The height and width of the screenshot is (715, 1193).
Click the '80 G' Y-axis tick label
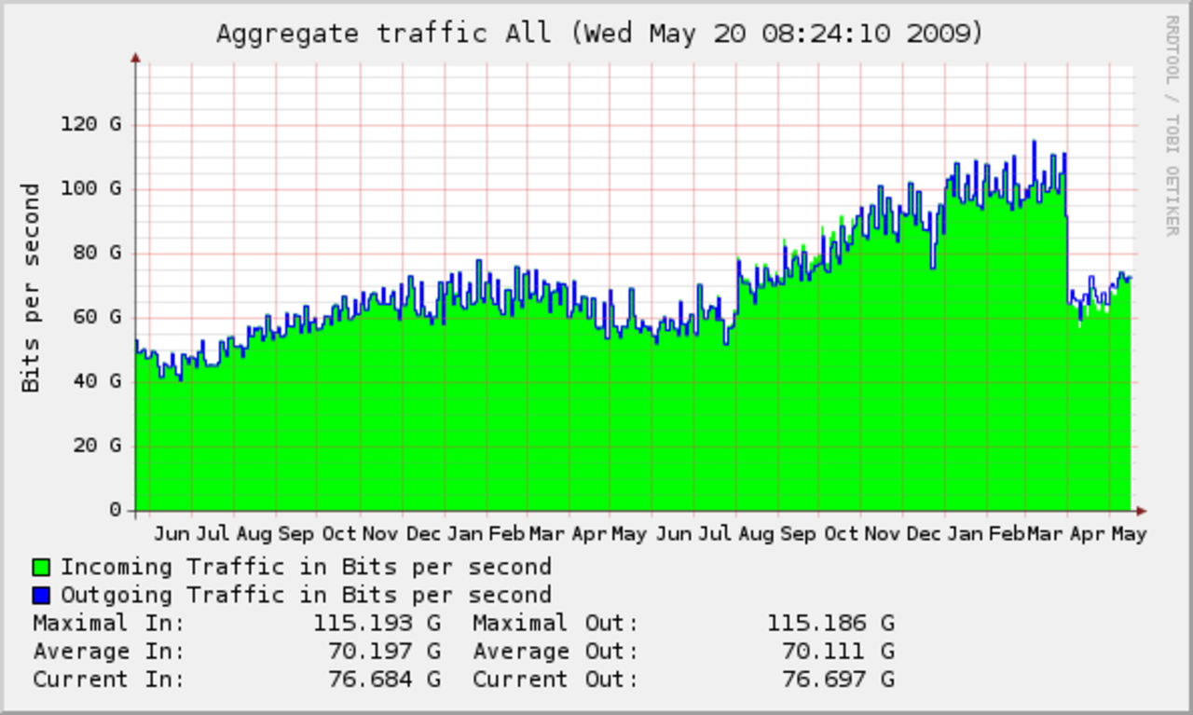click(x=97, y=253)
